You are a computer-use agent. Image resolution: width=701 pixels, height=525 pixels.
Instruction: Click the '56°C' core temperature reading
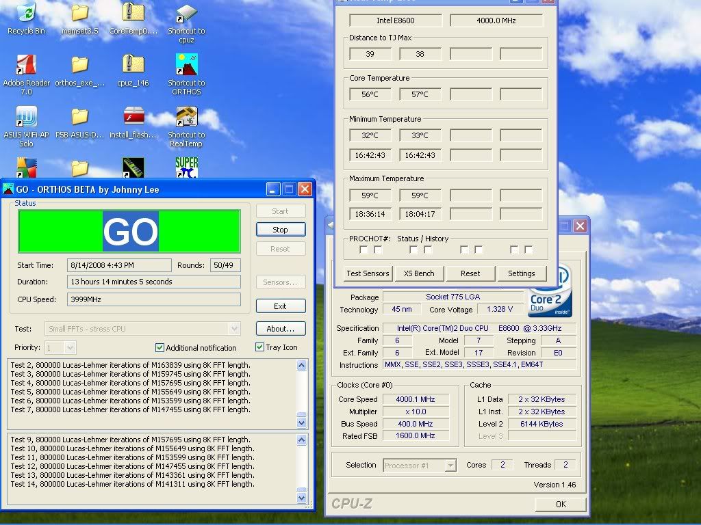coord(370,94)
